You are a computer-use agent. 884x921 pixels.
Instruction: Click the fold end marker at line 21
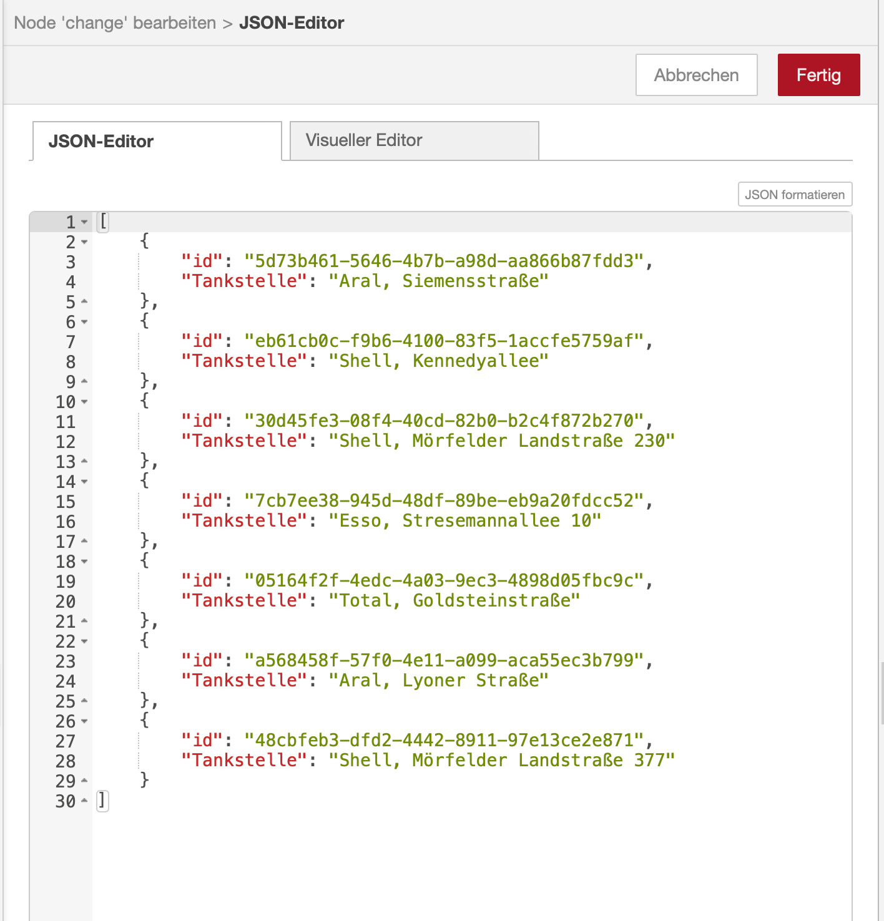pyautogui.click(x=84, y=621)
